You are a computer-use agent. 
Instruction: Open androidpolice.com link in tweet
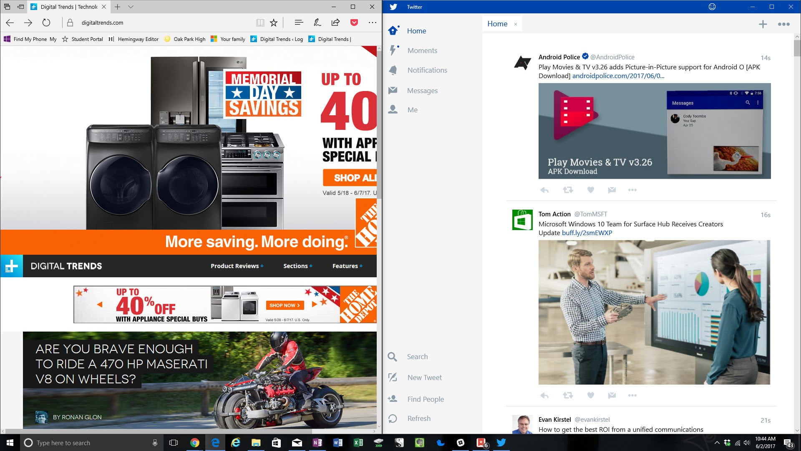(x=618, y=76)
